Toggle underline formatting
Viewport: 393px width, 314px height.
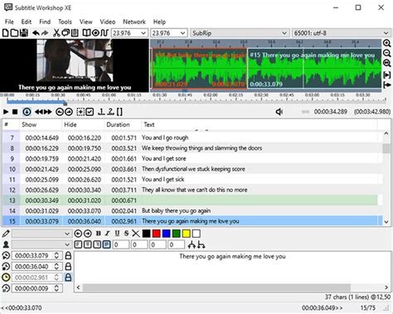[x=117, y=234]
